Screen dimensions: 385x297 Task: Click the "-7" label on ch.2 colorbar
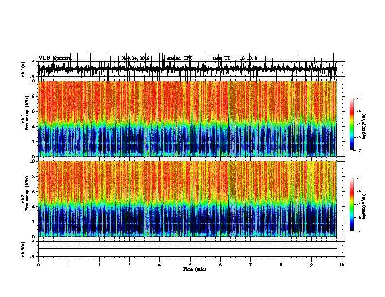(358, 231)
